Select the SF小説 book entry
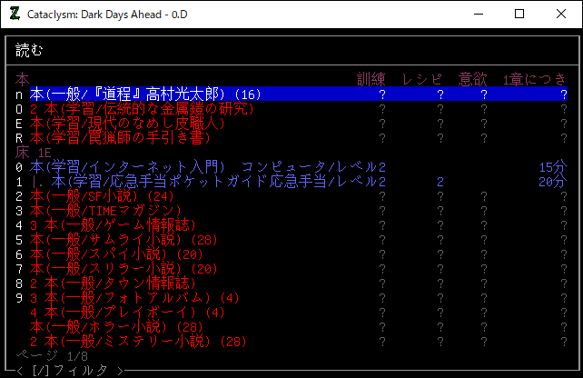The image size is (583, 378). coord(100,196)
